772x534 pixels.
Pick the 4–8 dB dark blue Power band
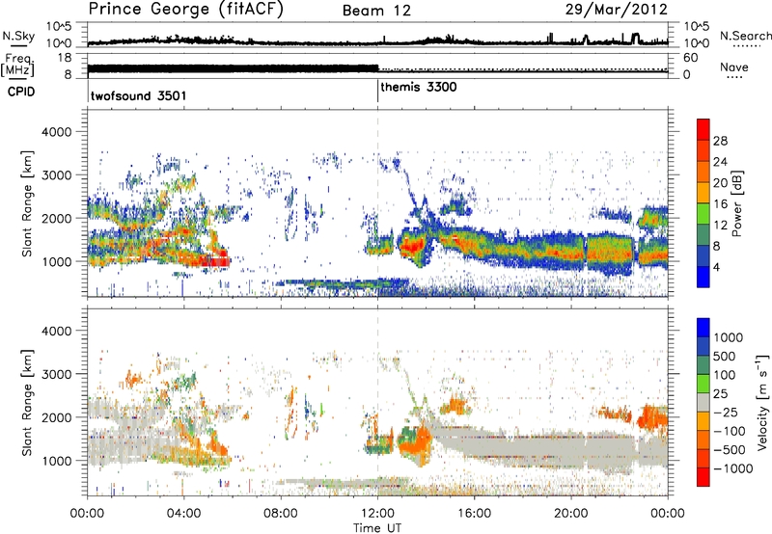703,255
